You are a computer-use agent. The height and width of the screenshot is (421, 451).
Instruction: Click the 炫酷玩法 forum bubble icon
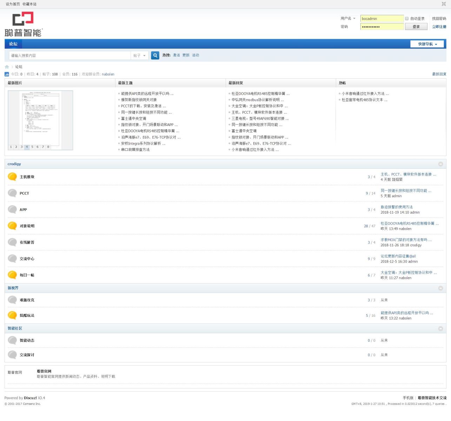[x=12, y=315]
